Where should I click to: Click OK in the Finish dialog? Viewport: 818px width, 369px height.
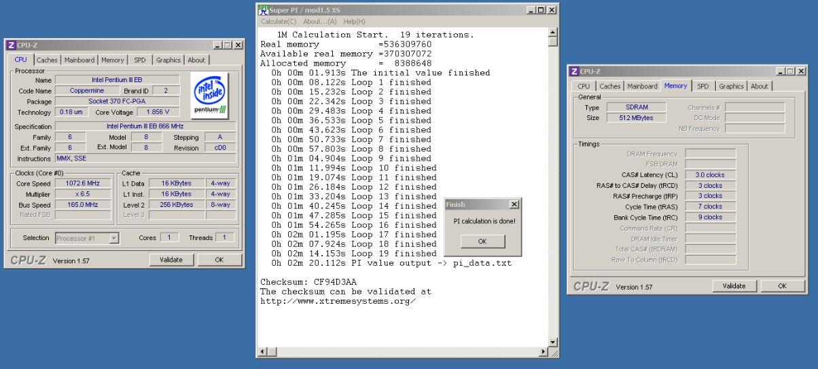[x=483, y=241]
